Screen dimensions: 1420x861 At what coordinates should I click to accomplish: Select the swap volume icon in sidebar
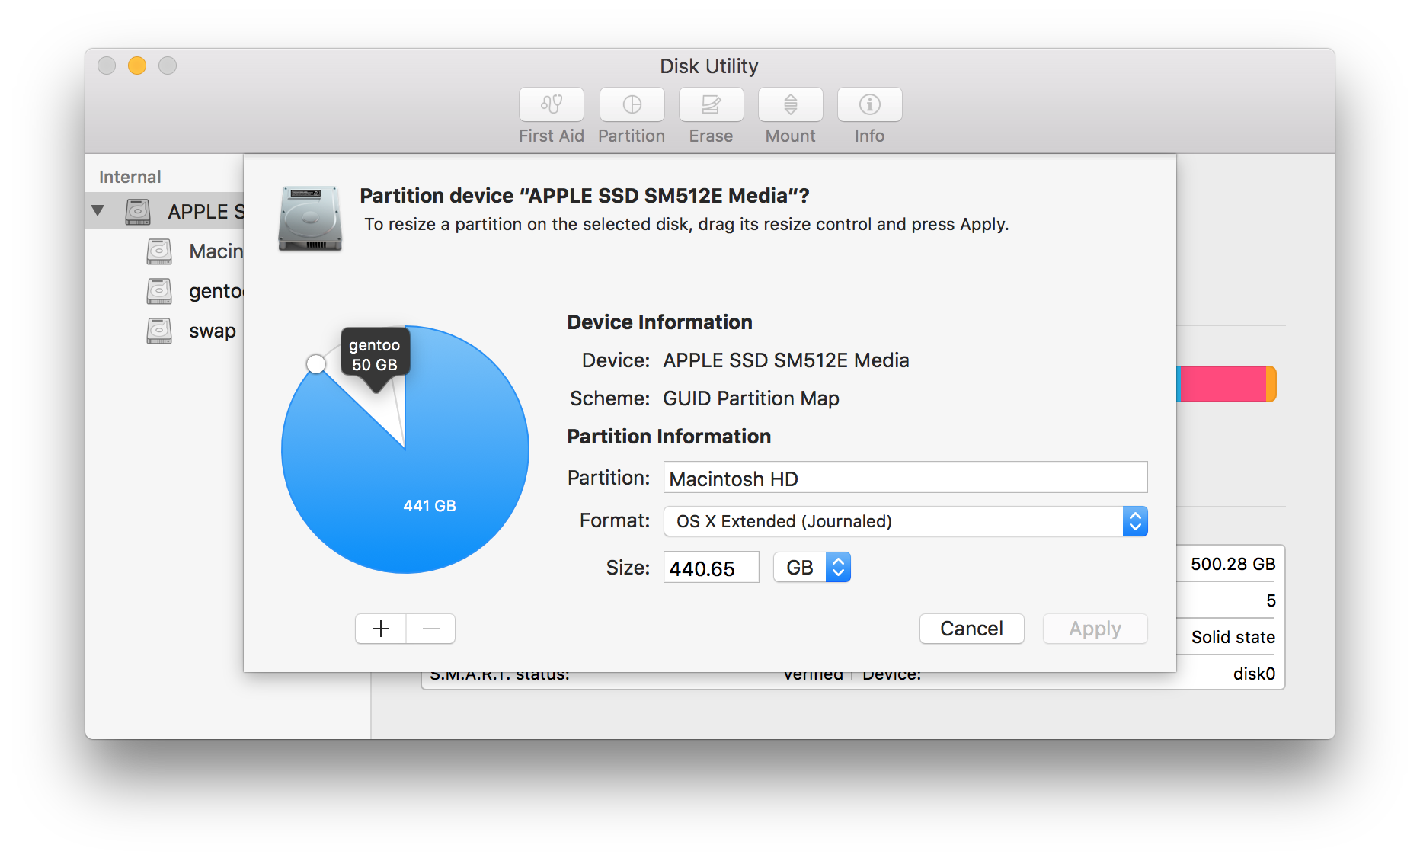158,330
